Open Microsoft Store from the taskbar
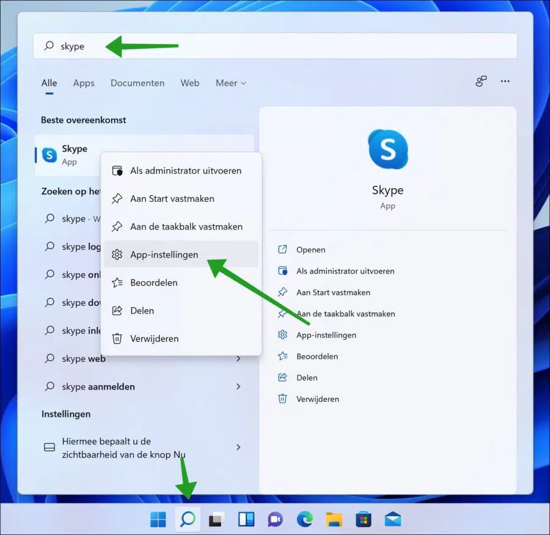Image resolution: width=550 pixels, height=535 pixels. point(364,519)
